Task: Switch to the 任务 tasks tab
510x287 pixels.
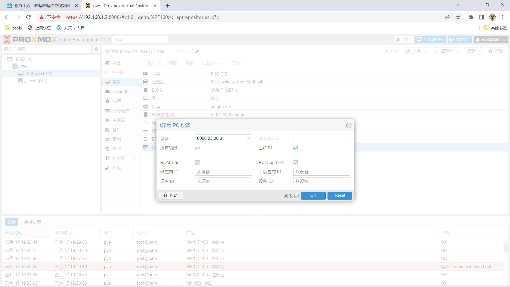Action: (12, 222)
